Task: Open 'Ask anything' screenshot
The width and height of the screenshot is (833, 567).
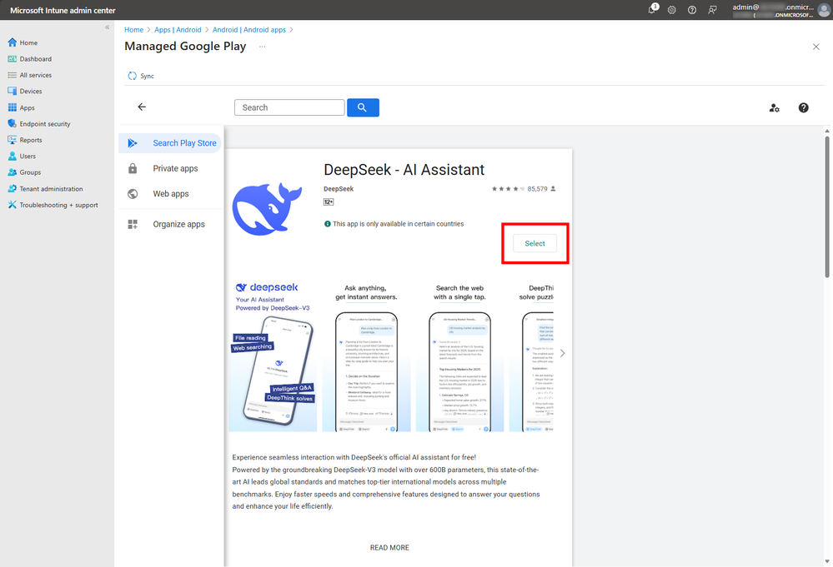Action: 367,356
